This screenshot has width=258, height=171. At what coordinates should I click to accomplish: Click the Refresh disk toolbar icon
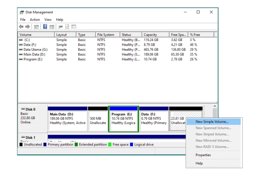click(60, 27)
